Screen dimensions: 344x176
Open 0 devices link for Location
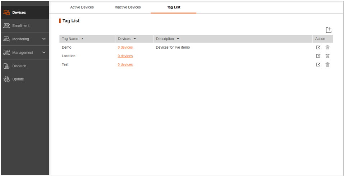tap(125, 56)
